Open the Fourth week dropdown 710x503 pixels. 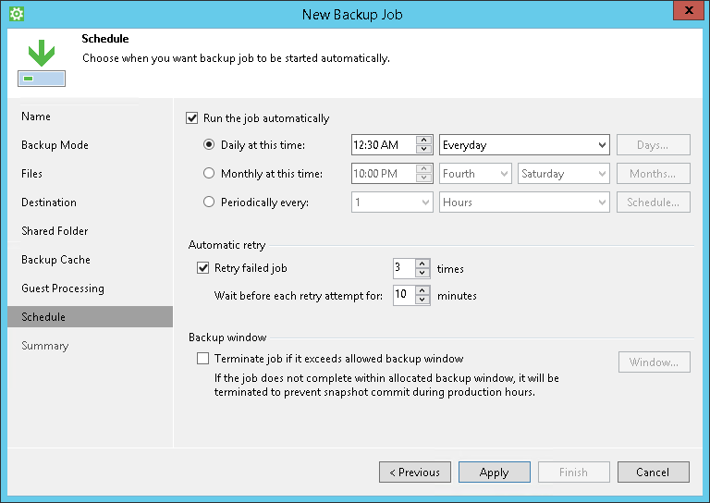(x=475, y=174)
